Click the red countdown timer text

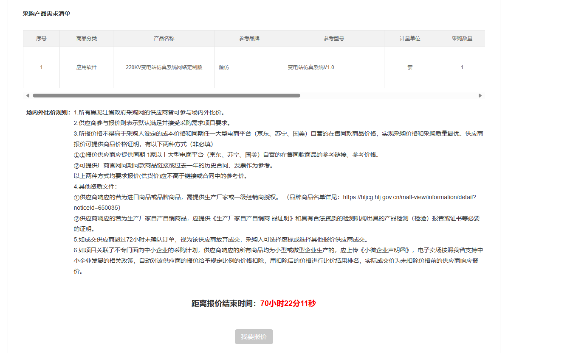tap(288, 303)
